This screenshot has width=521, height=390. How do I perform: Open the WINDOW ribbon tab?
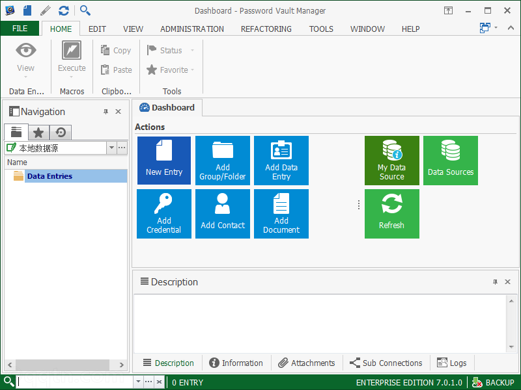click(367, 29)
